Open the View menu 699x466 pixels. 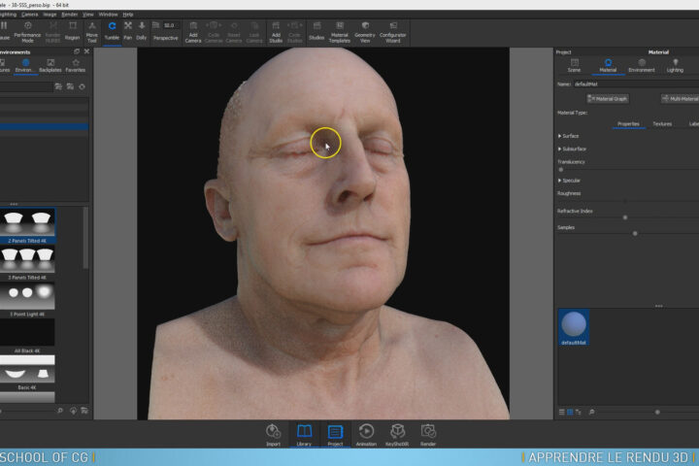pyautogui.click(x=88, y=15)
